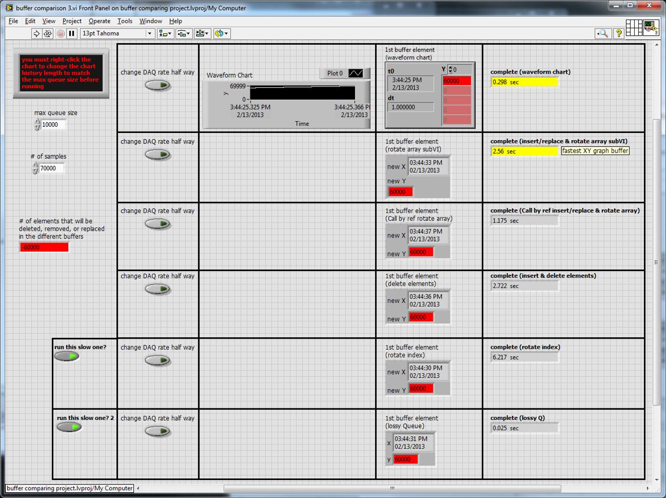Click the Plot 0 legend label
Screen dimensions: 666x498
click(x=335, y=73)
